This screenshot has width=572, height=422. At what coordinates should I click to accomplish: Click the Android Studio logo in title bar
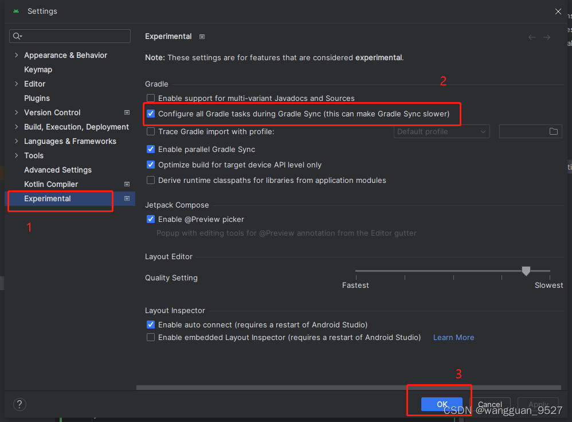[16, 11]
